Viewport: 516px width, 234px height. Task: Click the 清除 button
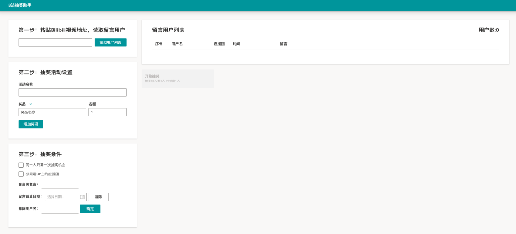(x=98, y=197)
